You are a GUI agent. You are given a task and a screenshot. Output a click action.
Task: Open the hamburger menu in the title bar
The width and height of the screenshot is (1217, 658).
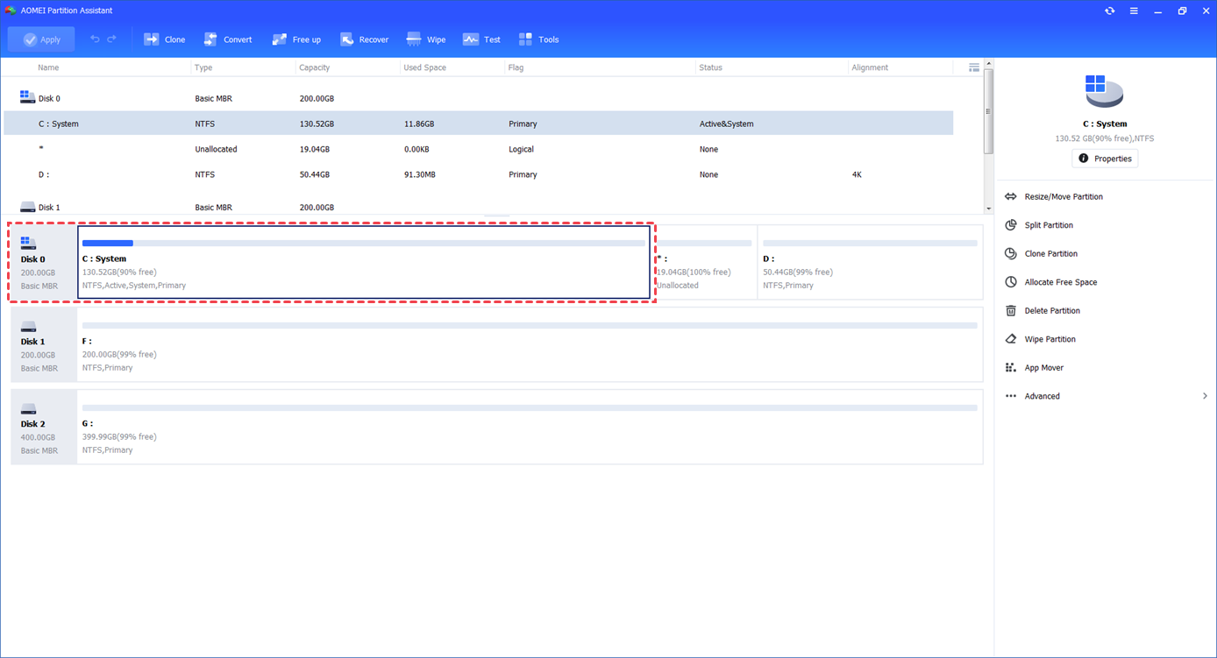click(x=1134, y=11)
